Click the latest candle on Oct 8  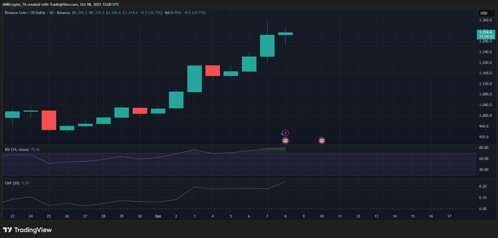(285, 34)
